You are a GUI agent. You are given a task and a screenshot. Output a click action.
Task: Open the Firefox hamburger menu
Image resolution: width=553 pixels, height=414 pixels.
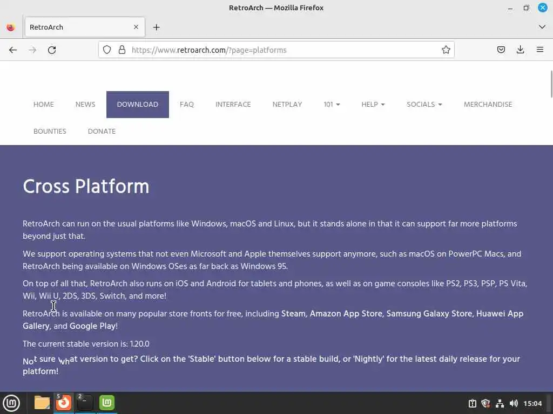coord(540,50)
